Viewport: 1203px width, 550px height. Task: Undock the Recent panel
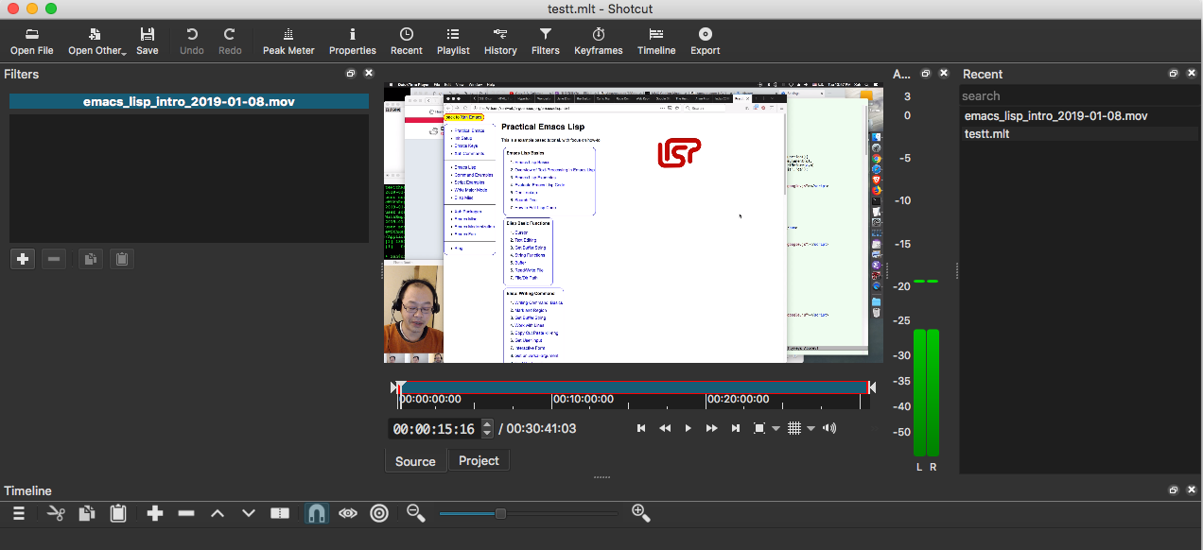pyautogui.click(x=1174, y=74)
